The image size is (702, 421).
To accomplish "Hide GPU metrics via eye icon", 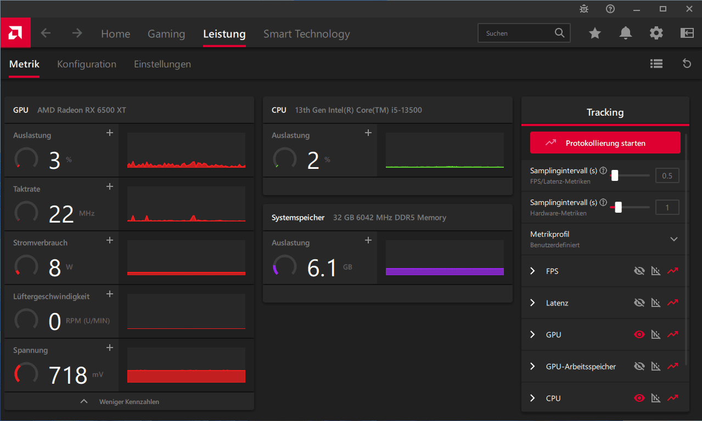I will tap(639, 334).
